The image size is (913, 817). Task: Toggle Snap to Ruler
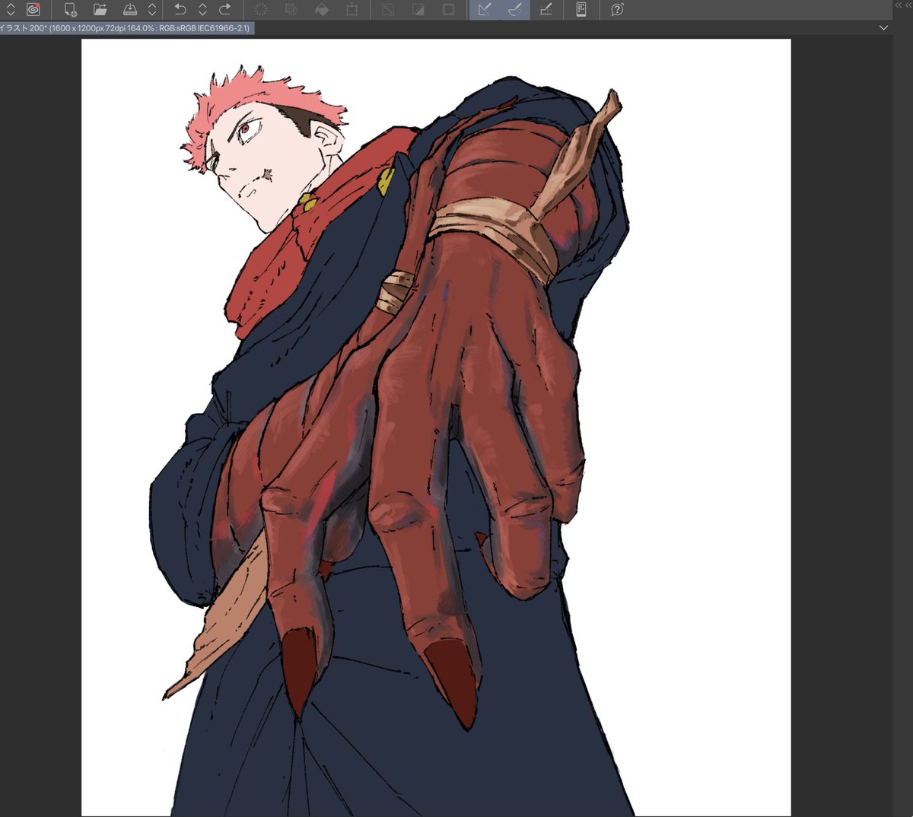(485, 10)
